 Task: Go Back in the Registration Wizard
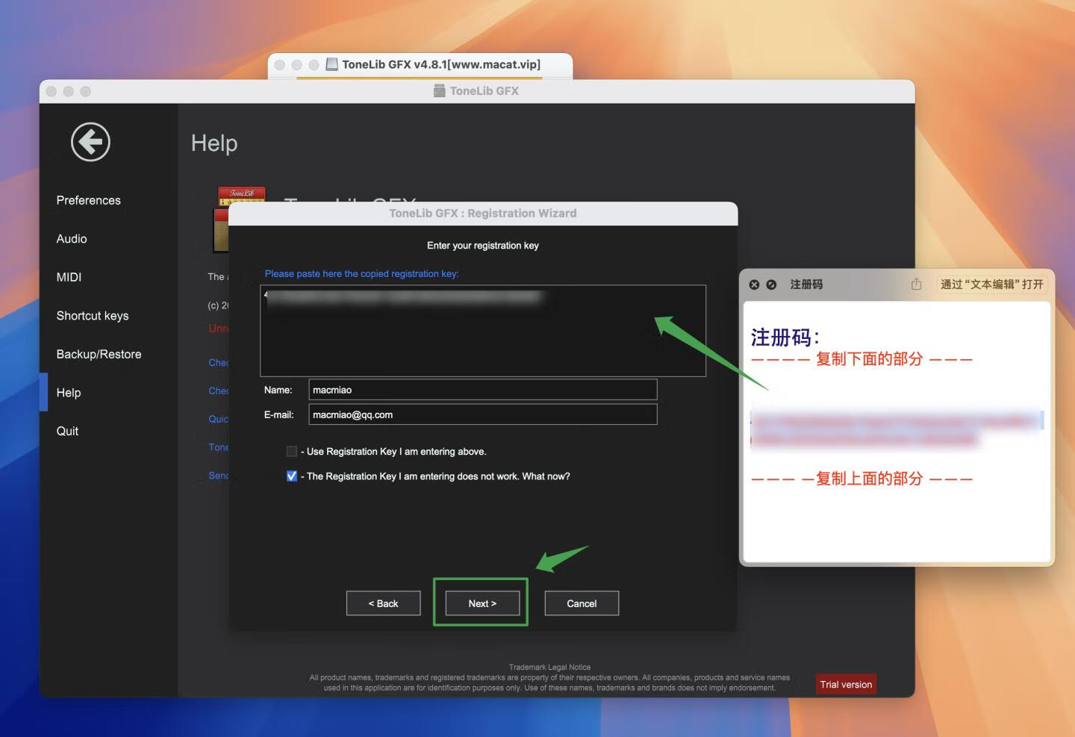tap(383, 603)
